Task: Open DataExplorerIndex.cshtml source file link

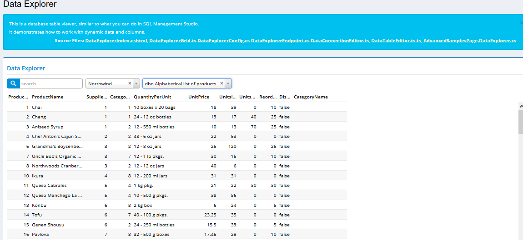Action: tap(116, 41)
